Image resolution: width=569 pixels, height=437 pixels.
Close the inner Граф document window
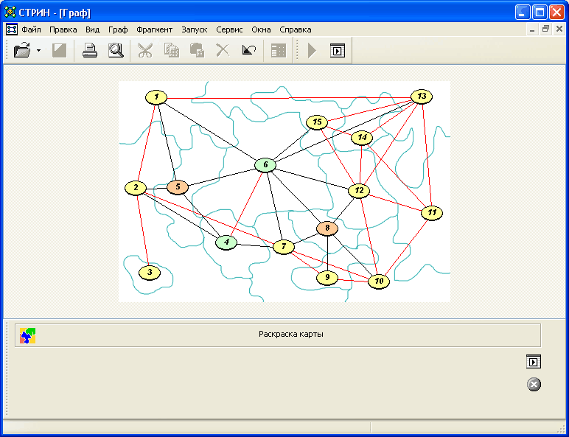tap(559, 29)
